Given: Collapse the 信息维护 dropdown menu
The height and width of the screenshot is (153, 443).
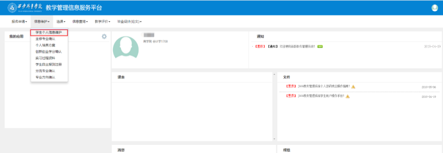Looking at the screenshot, I should point(42,21).
